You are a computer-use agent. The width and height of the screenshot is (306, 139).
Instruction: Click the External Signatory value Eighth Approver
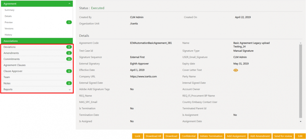(x=139, y=64)
